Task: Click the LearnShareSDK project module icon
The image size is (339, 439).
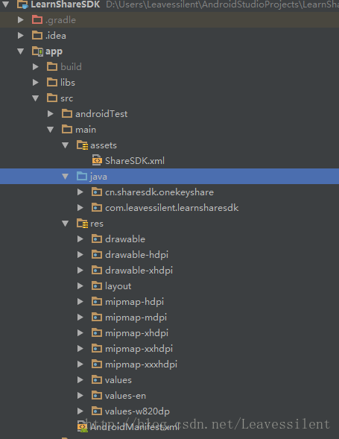Action: pos(22,4)
